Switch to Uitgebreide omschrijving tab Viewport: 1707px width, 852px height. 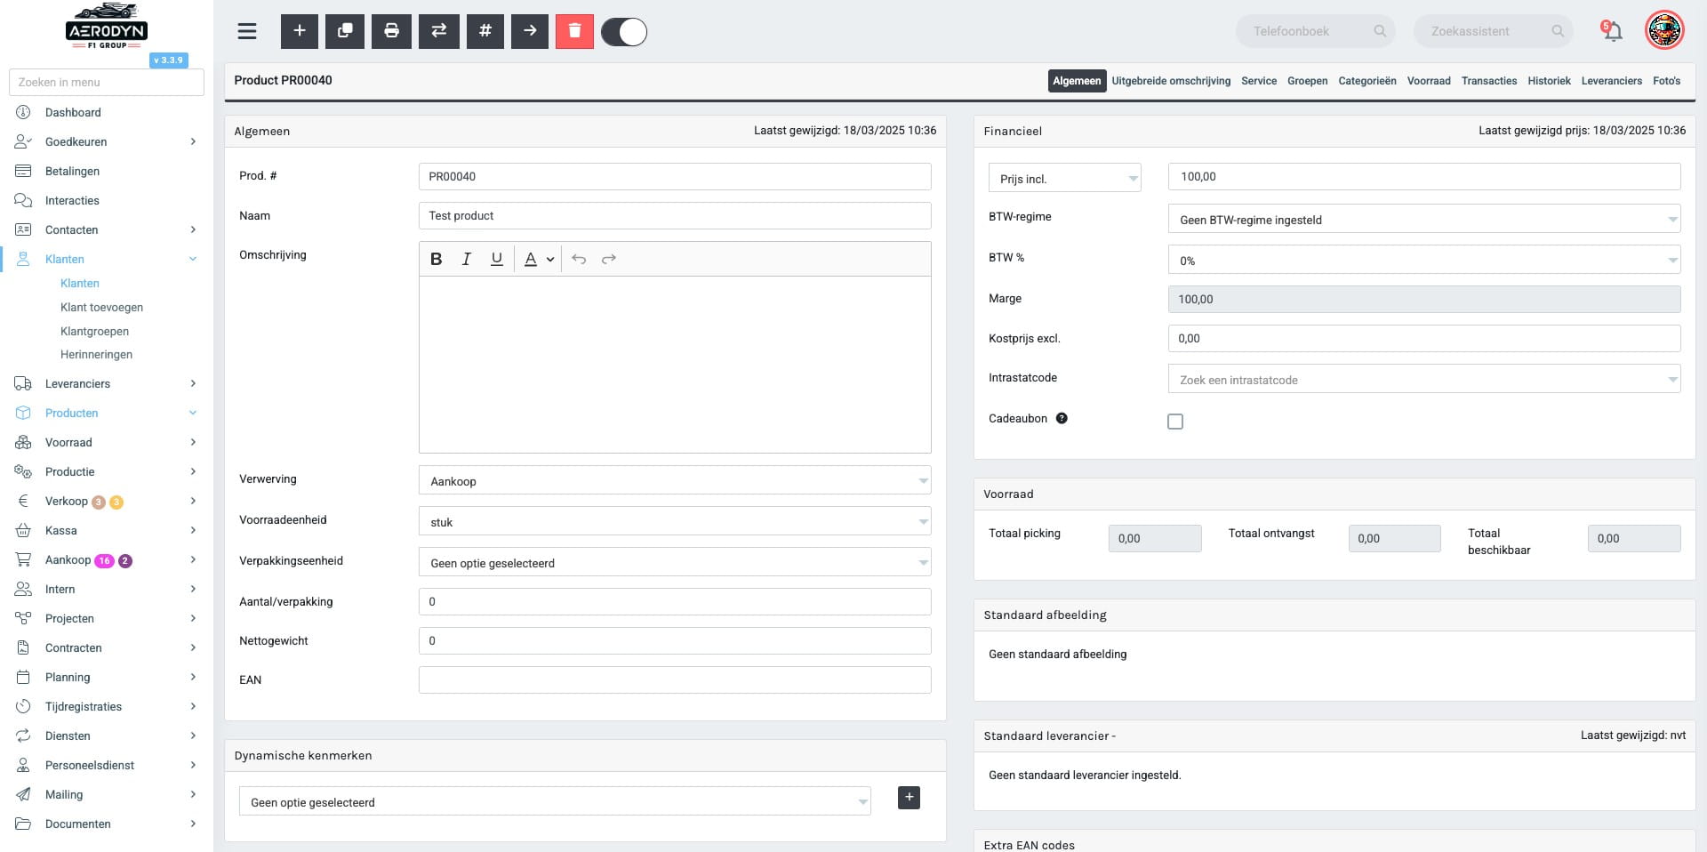point(1171,81)
